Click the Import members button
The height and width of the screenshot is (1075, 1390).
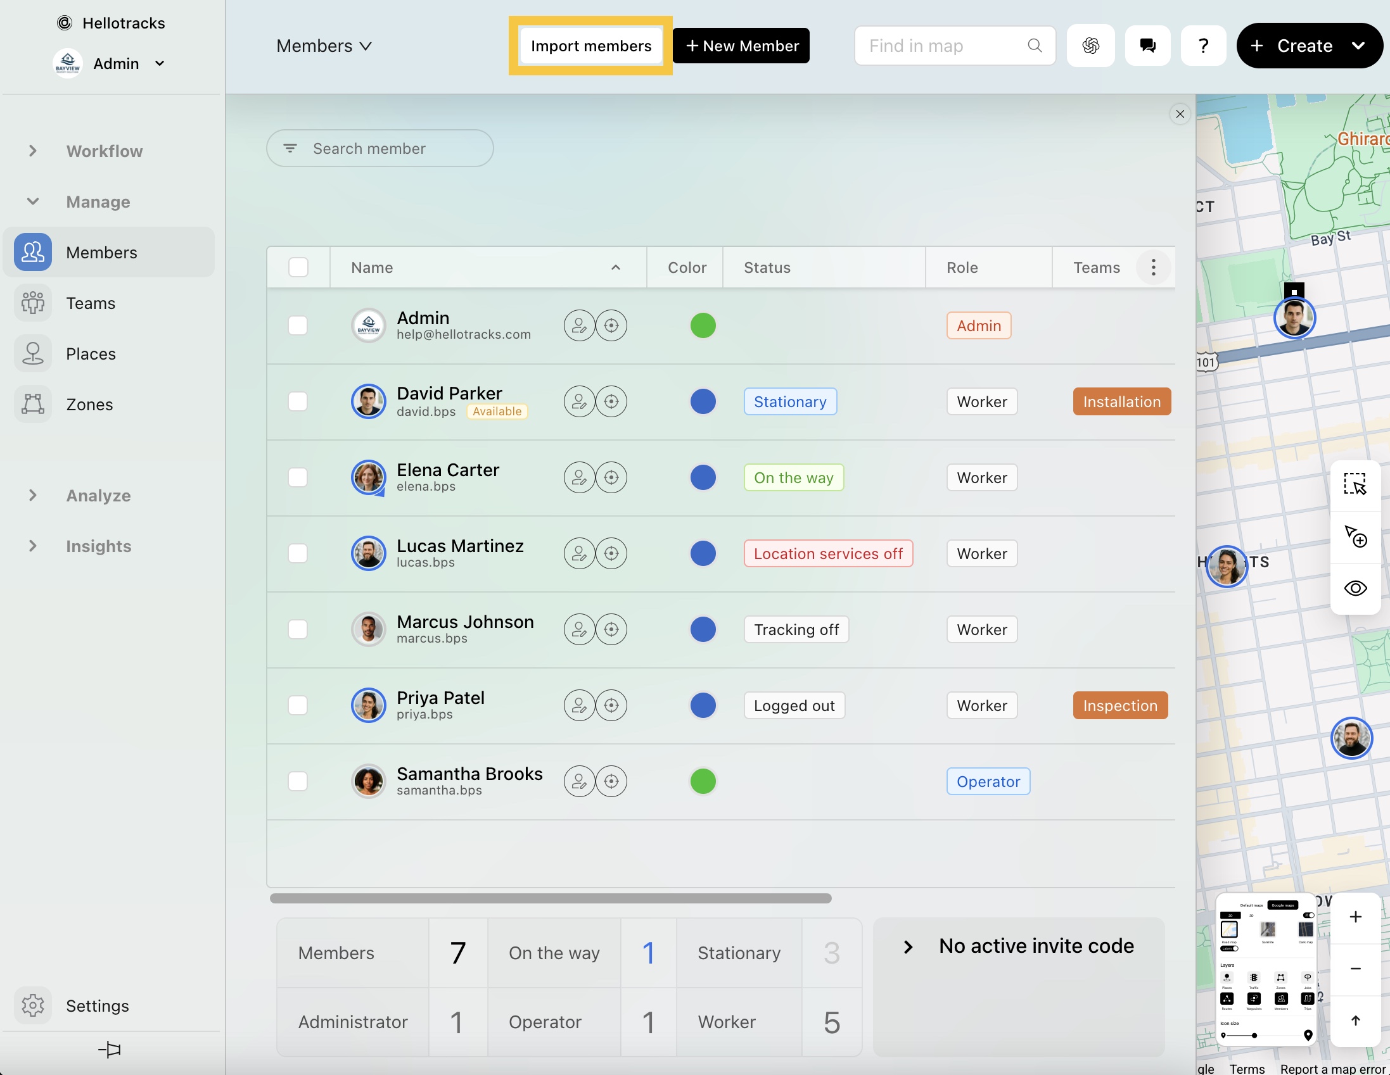590,46
